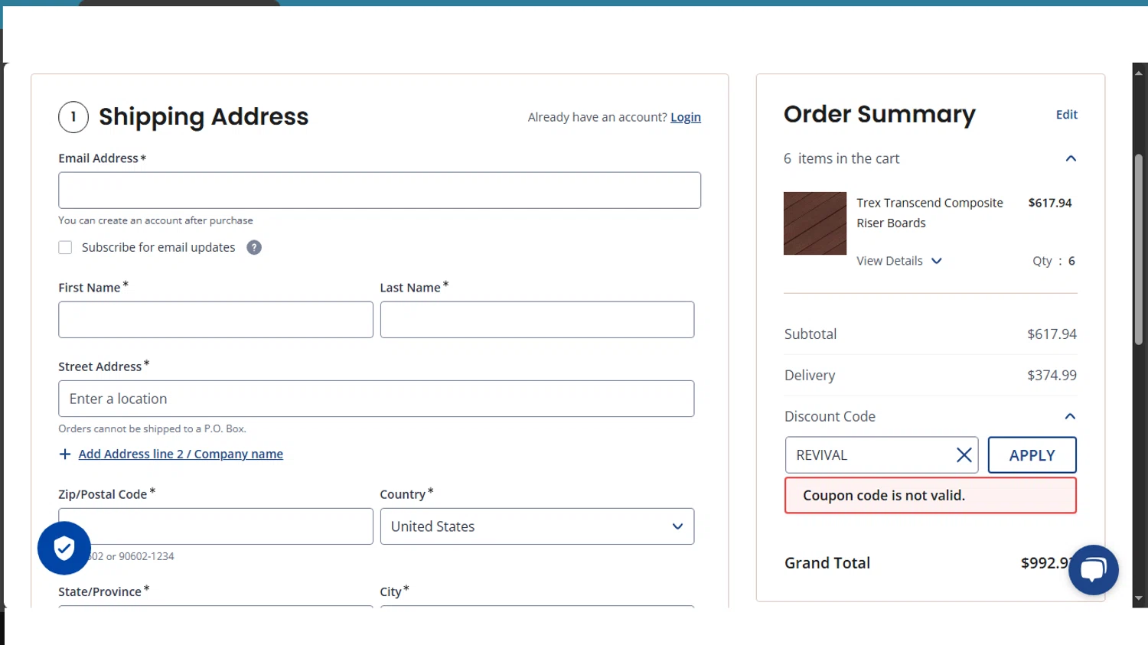The image size is (1148, 645).
Task: Click the '6 items in the cart' text
Action: (x=841, y=158)
